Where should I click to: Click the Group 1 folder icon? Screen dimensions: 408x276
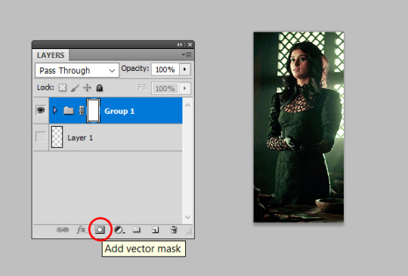[x=69, y=111]
